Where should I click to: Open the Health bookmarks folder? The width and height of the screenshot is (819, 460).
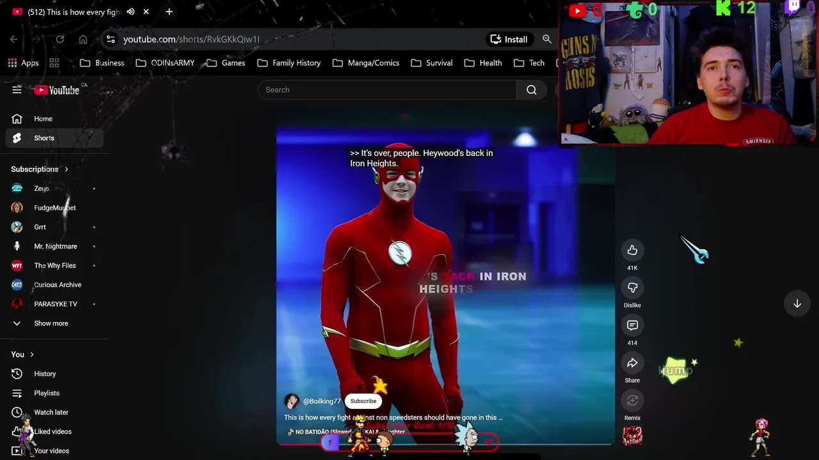click(483, 63)
